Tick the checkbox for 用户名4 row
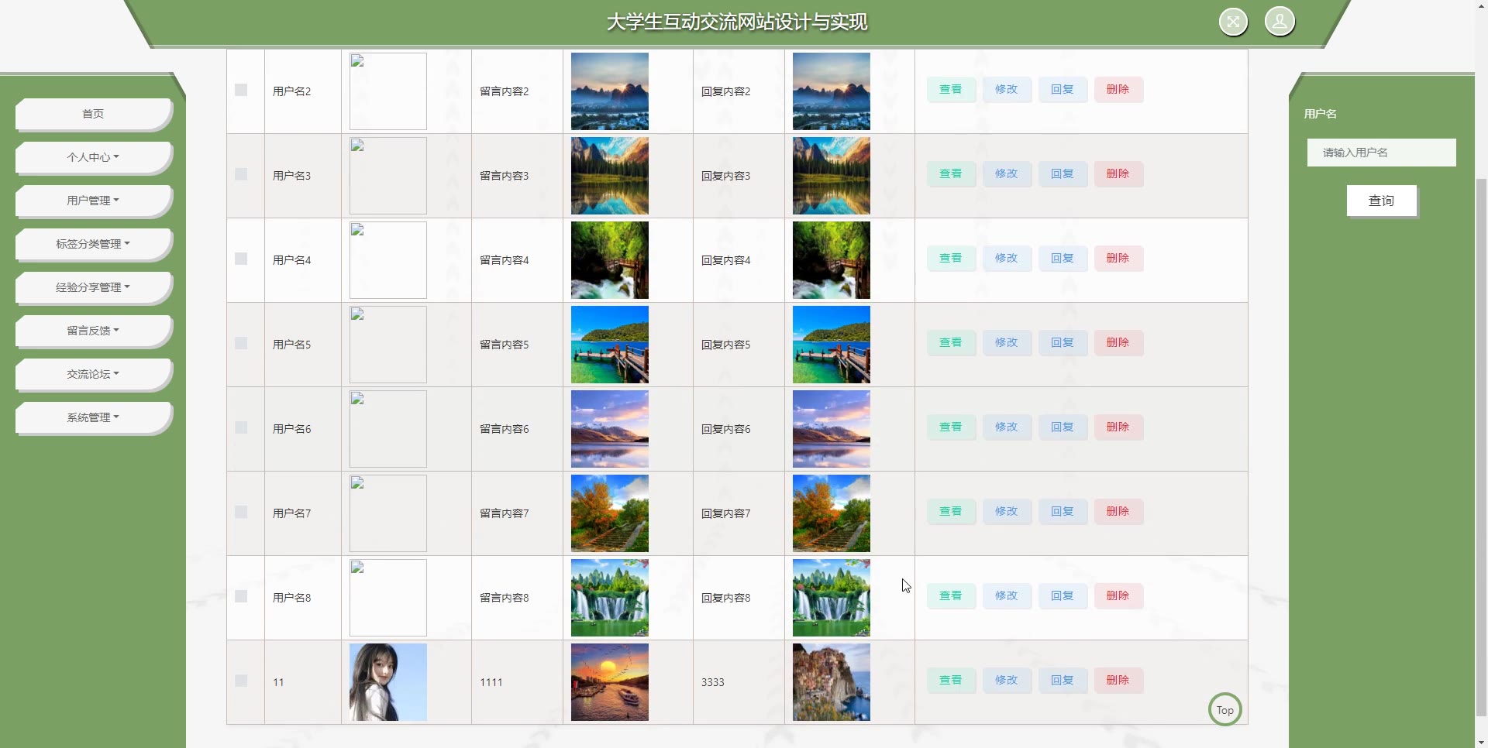 tap(241, 259)
